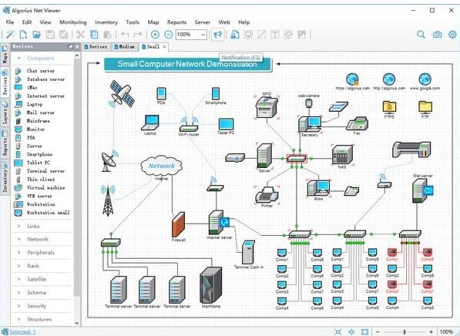Open the 100% zoom dropdown
The image size is (460, 336).
[x=191, y=35]
